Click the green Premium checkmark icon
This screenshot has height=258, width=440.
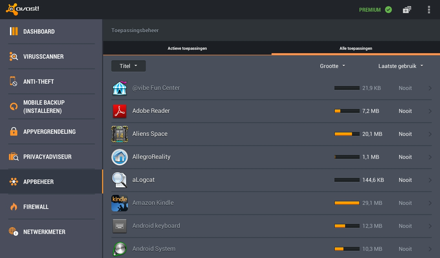click(388, 10)
